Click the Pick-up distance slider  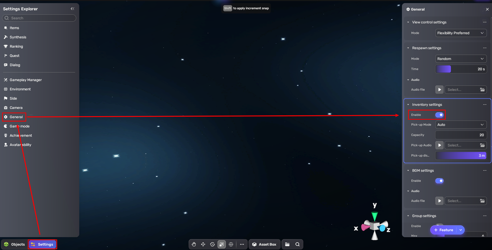coord(461,155)
